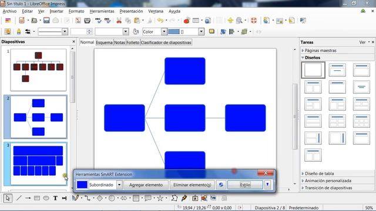Switch to Clasificador de diapositivas tab
The image size is (376, 211).
(x=166, y=42)
